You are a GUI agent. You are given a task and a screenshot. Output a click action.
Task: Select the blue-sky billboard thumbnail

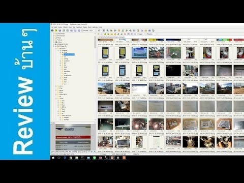pos(139,53)
